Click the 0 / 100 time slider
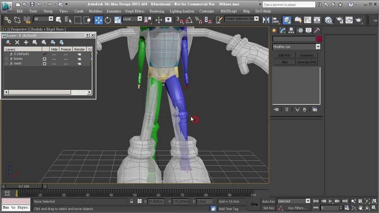 coord(24,186)
